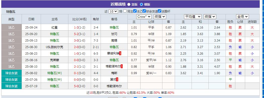Viewport: 264px width, 98px height.
Task: Uncheck the 球会友谊 checkbox
Action: pyautogui.click(x=144, y=11)
